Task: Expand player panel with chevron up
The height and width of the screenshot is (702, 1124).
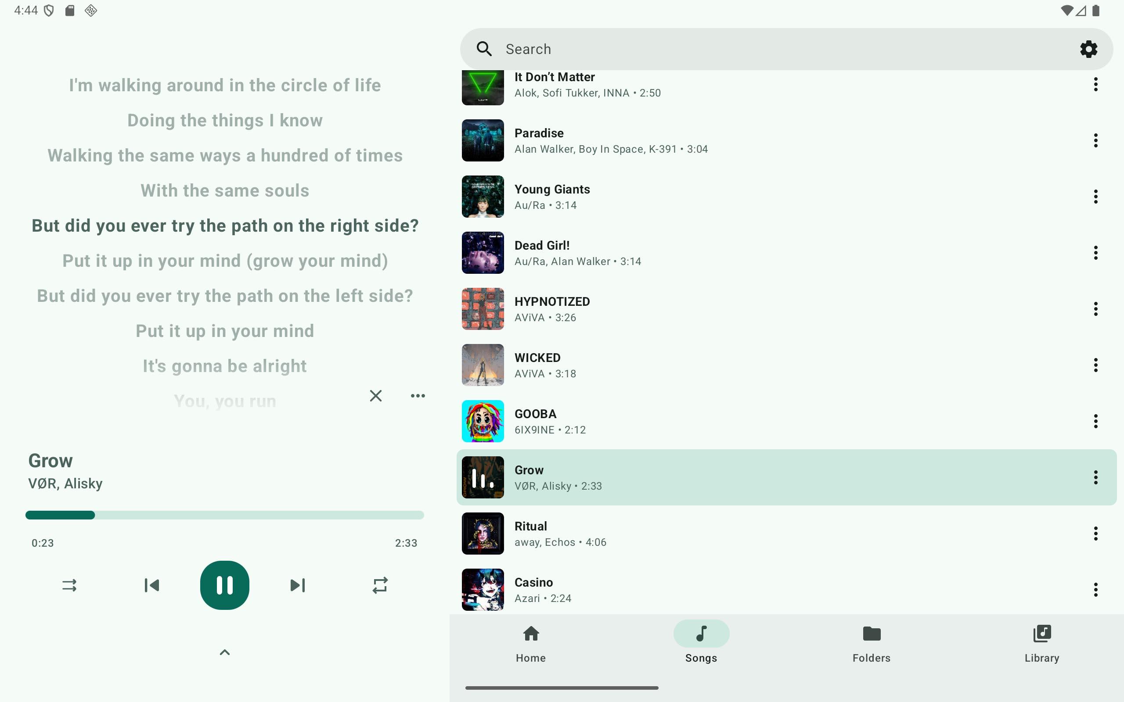Action: tap(224, 652)
